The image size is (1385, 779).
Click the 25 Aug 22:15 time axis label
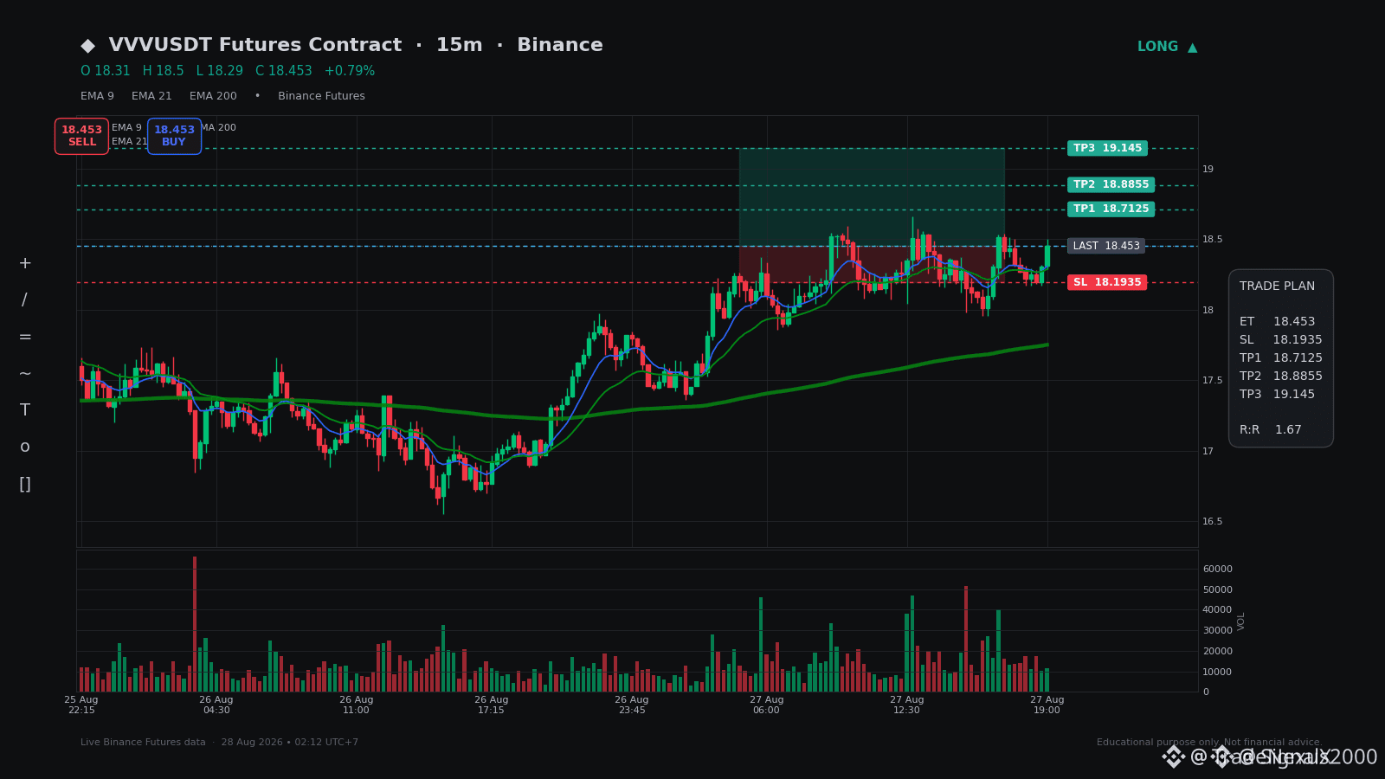coord(81,705)
